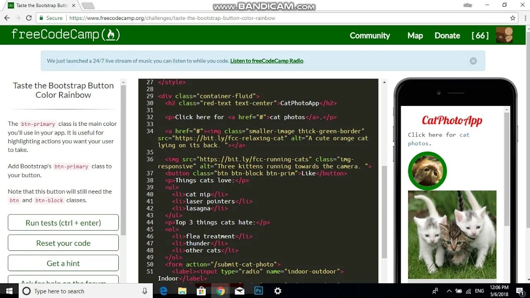
Task: Open Photoshop from taskbar
Action: pyautogui.click(x=259, y=291)
